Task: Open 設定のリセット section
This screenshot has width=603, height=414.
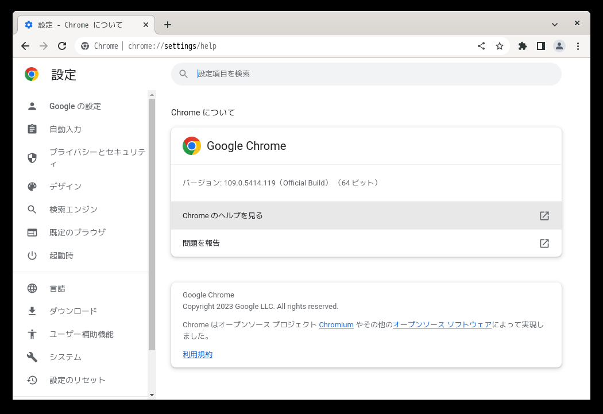Action: click(x=78, y=380)
